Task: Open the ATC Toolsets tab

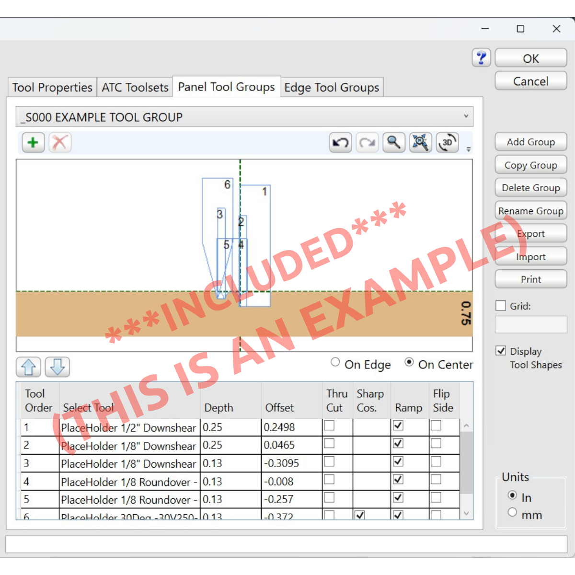Action: [135, 88]
